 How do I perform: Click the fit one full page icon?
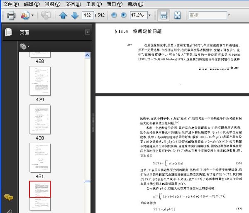click(x=177, y=15)
